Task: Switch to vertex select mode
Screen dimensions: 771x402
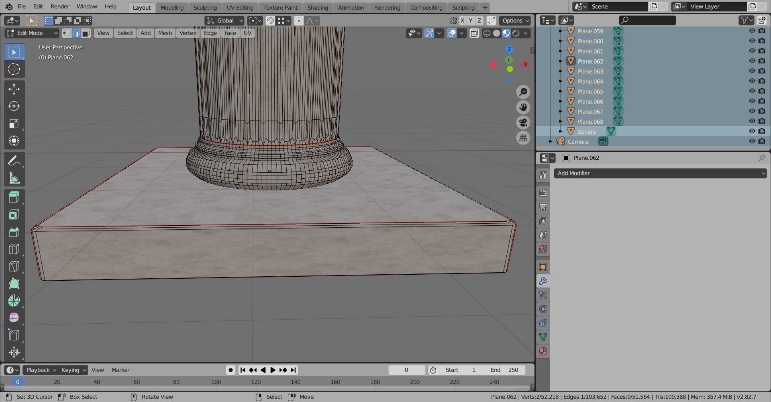Action: click(x=67, y=33)
